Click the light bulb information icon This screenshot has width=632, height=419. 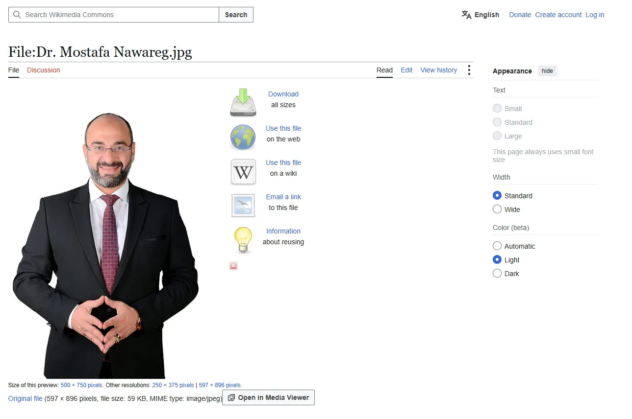(243, 240)
